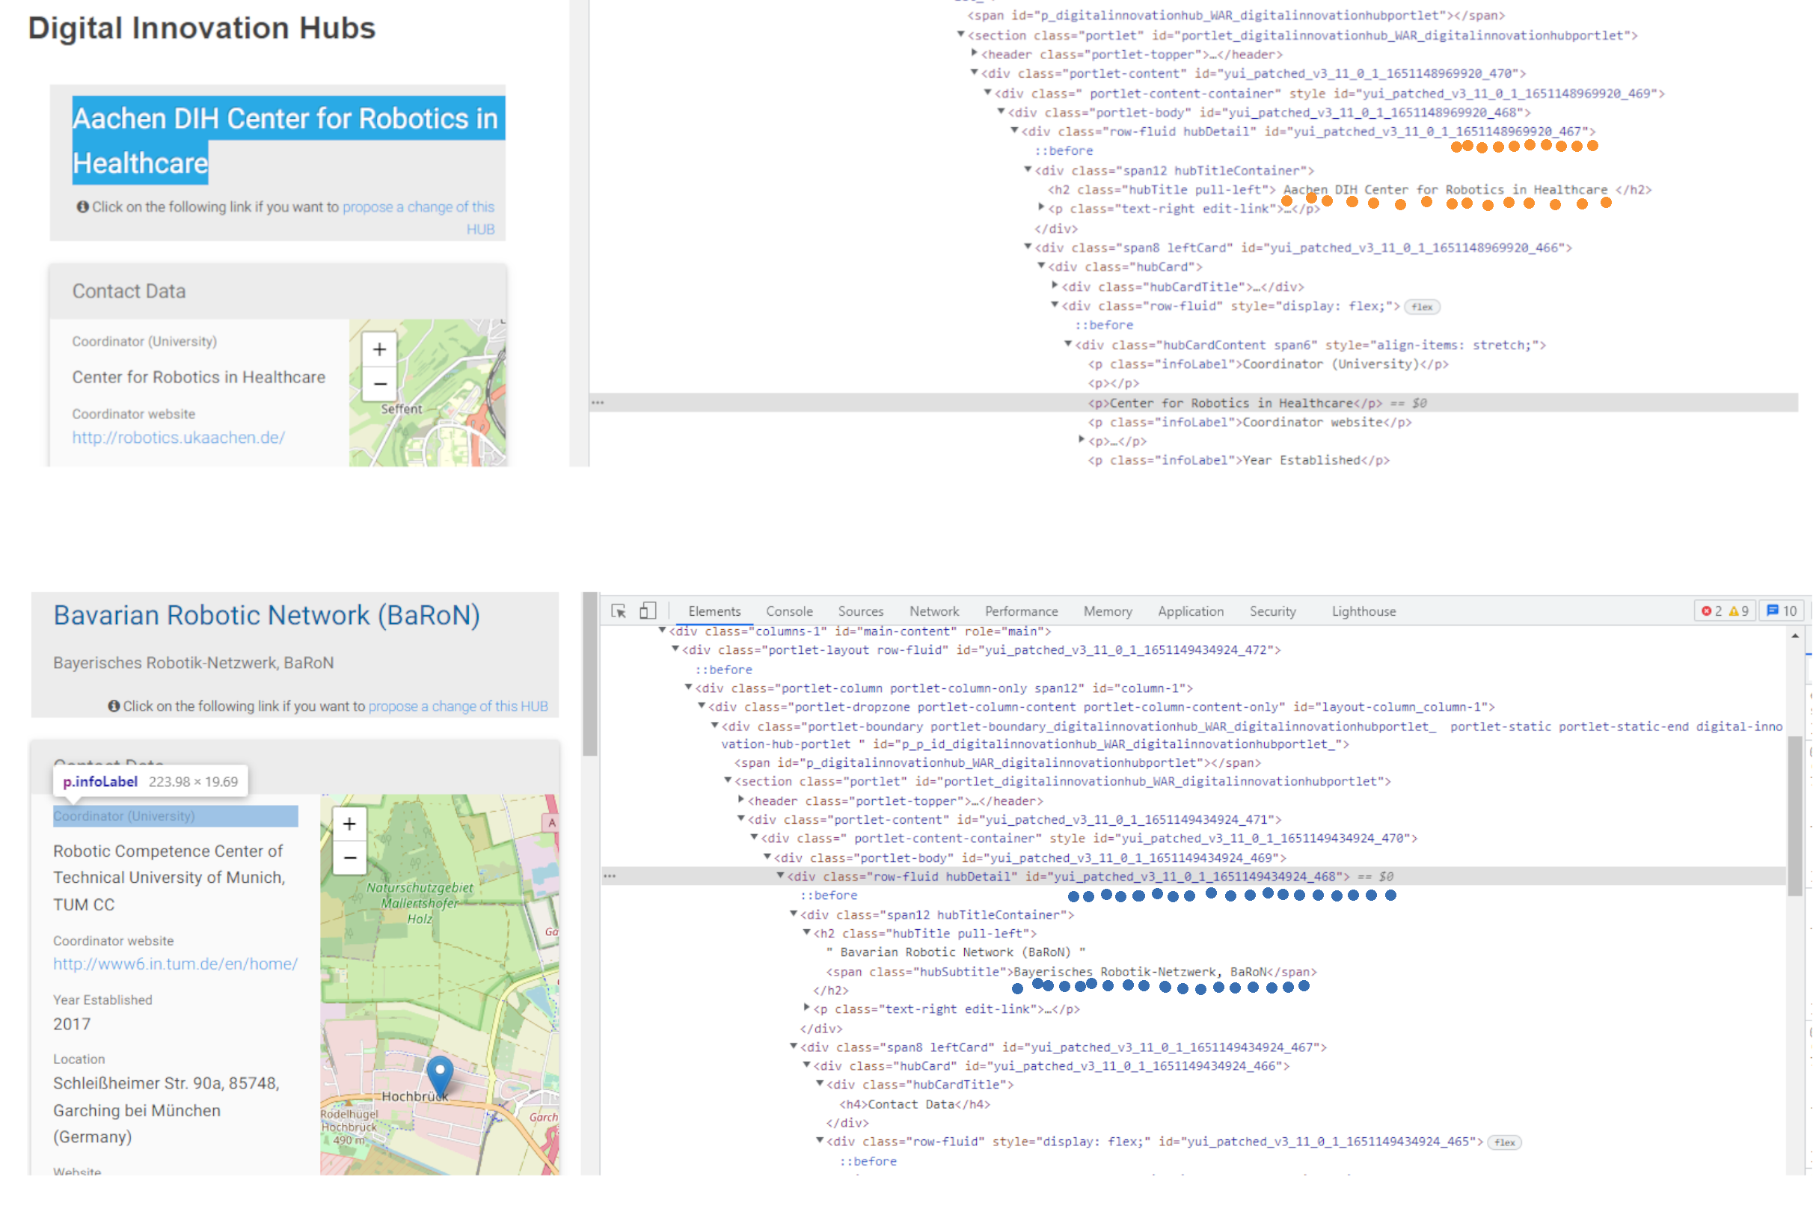Image resolution: width=1816 pixels, height=1206 pixels.
Task: Follow the www6.in.tum.de coordinator link
Action: (175, 964)
